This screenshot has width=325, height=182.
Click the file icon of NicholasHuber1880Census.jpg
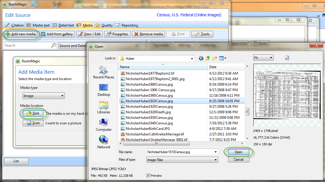click(123, 84)
